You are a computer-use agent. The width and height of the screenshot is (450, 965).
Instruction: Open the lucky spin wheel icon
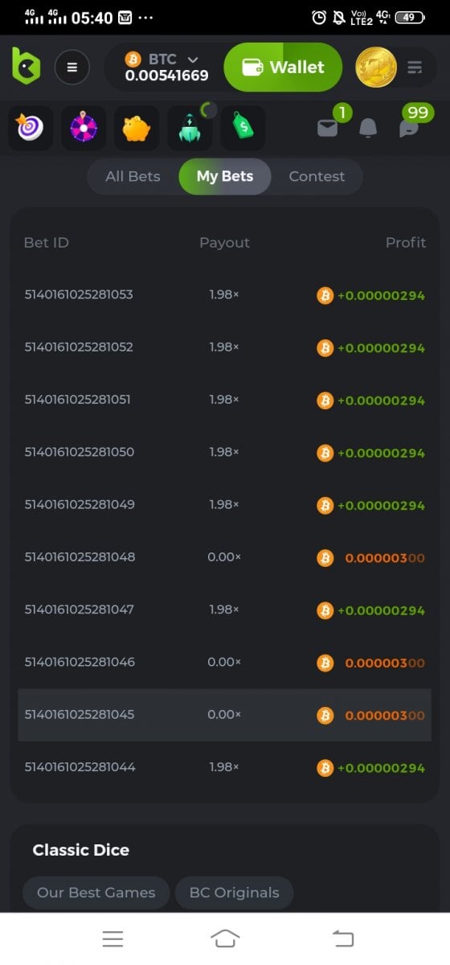point(84,128)
